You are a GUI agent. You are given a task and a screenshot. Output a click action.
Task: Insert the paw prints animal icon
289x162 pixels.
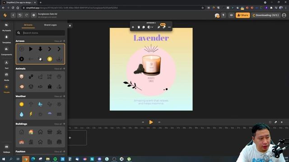click(x=31, y=76)
